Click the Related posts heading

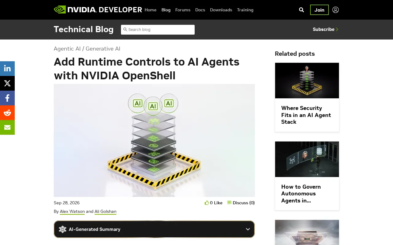pyautogui.click(x=295, y=54)
